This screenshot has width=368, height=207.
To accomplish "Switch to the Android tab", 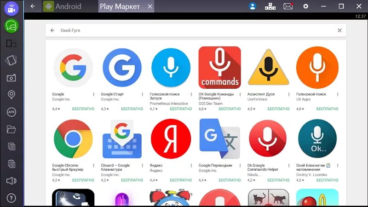I will (x=63, y=6).
